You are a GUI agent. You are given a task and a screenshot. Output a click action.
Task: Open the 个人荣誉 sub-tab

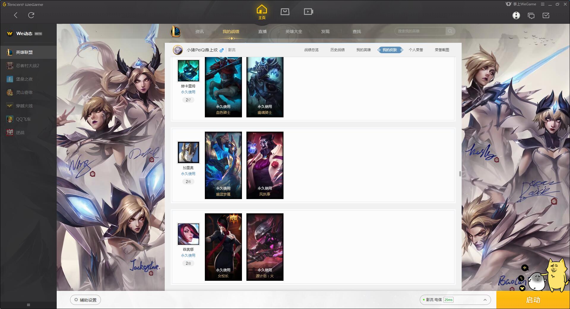(416, 50)
